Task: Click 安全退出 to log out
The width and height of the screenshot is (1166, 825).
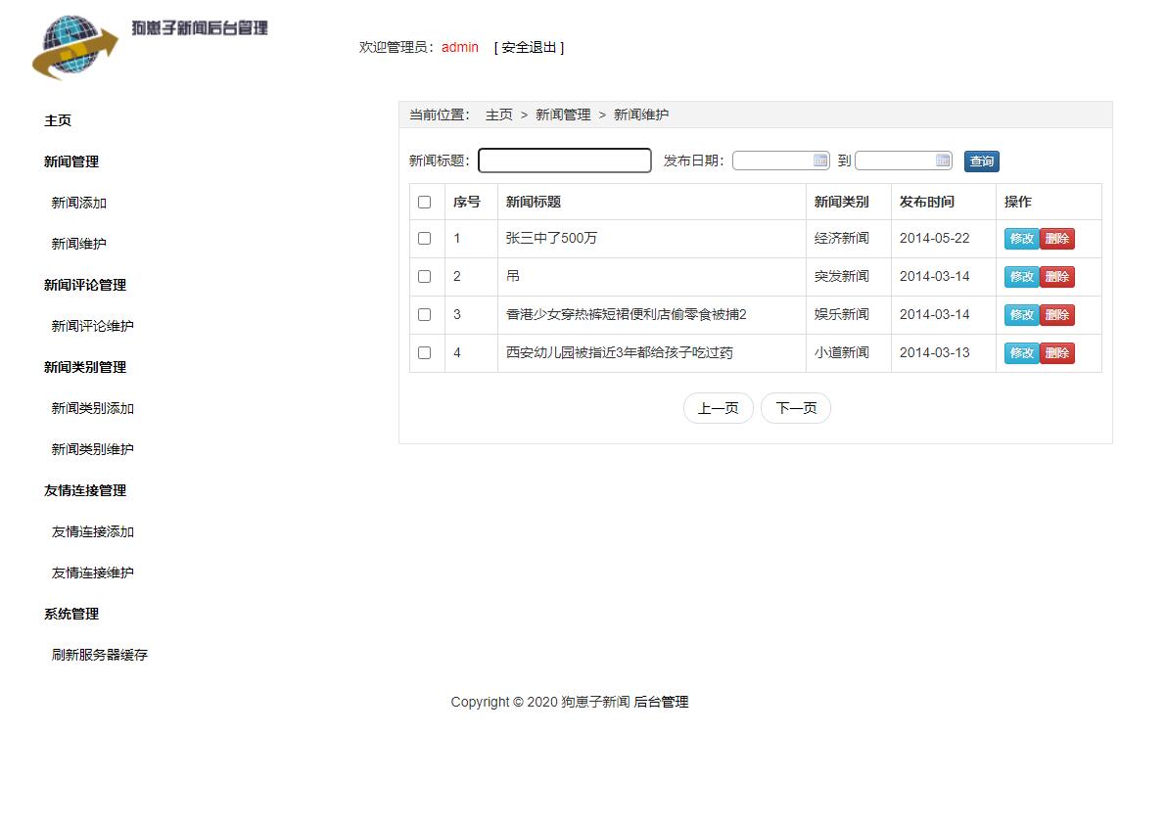Action: click(x=529, y=47)
